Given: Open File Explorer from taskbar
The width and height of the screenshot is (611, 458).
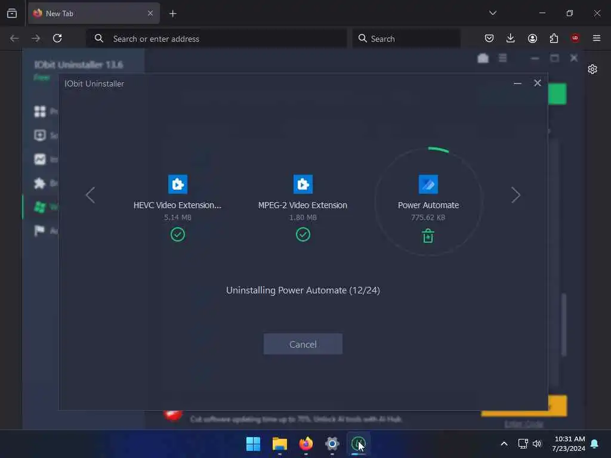Looking at the screenshot, I should point(279,444).
